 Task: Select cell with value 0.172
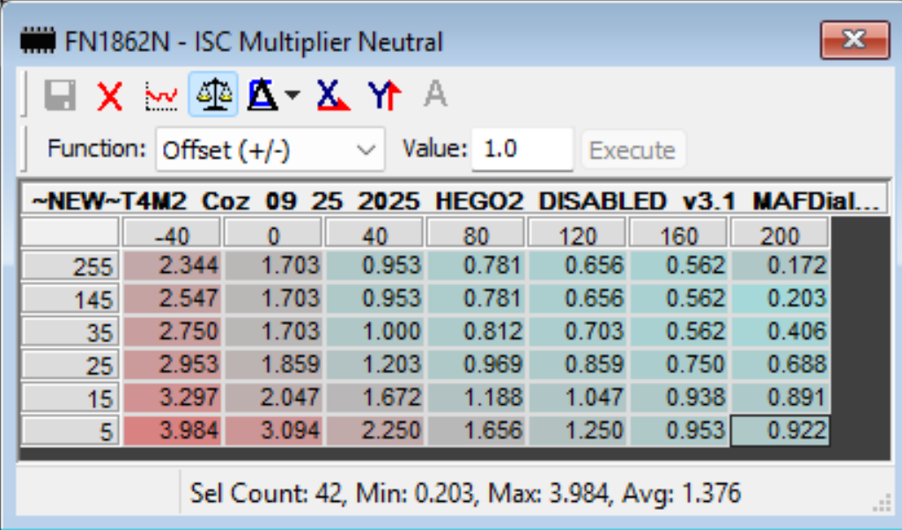(x=780, y=266)
